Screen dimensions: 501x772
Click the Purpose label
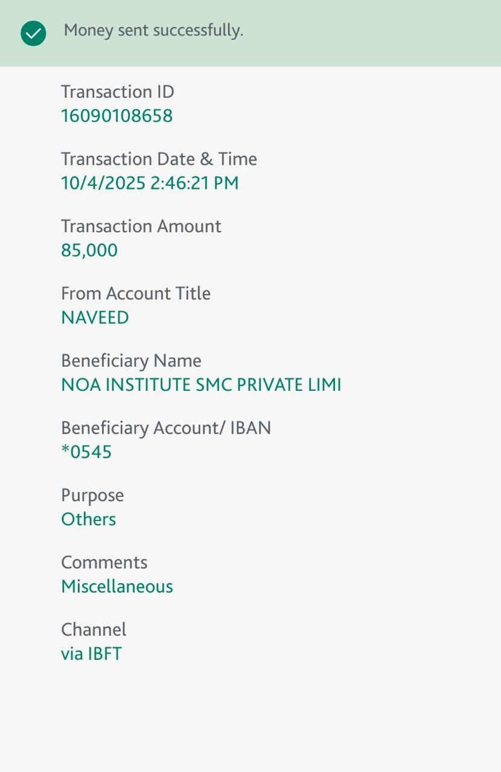(x=92, y=495)
